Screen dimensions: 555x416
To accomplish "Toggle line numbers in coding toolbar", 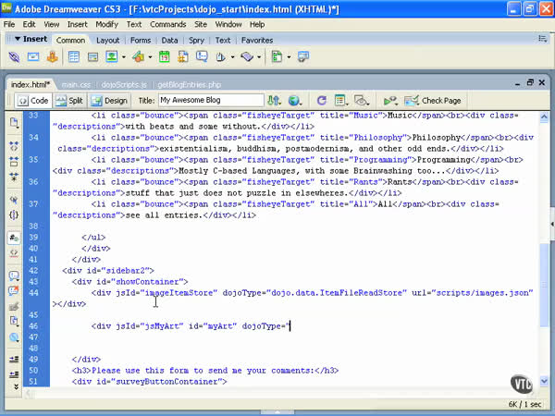I will [x=14, y=238].
